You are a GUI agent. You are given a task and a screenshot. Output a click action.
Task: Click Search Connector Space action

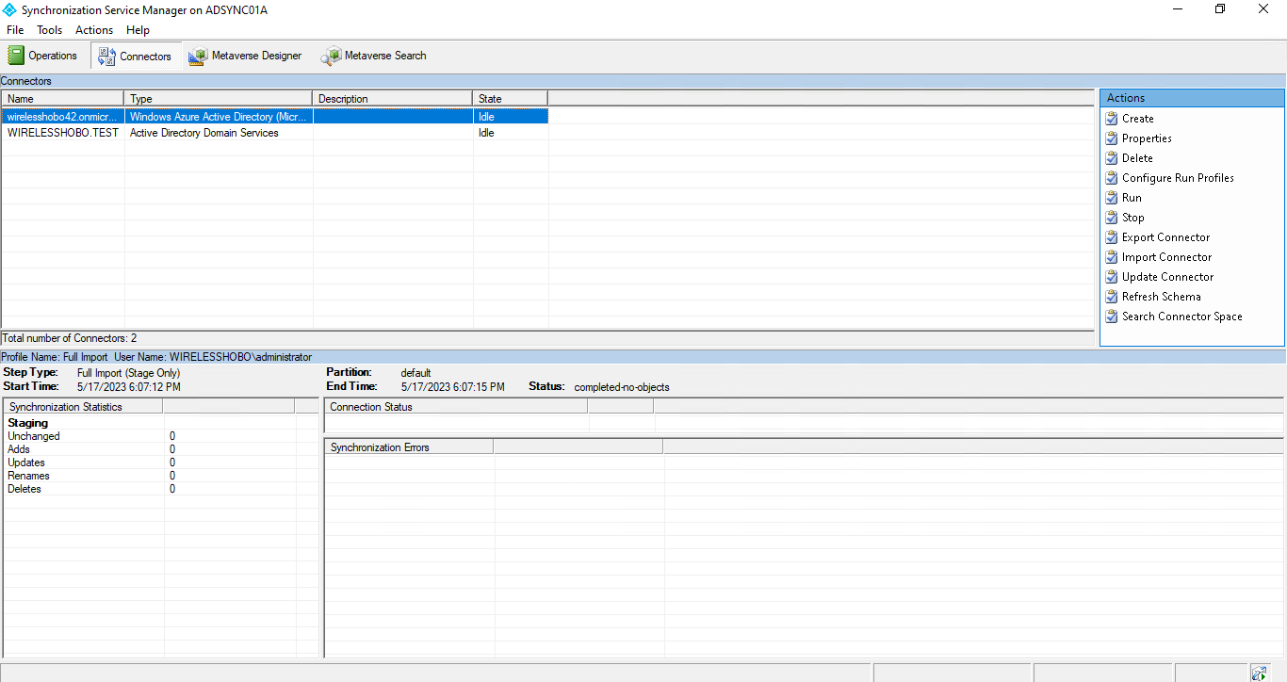pyautogui.click(x=1181, y=317)
